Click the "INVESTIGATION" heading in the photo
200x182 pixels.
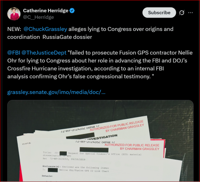point(102,138)
